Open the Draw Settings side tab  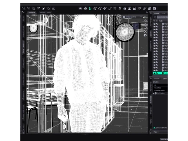tap(23, 63)
